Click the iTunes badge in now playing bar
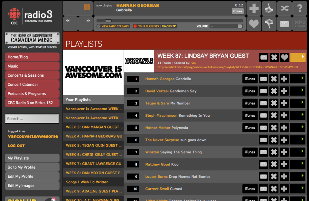 [x=238, y=11]
